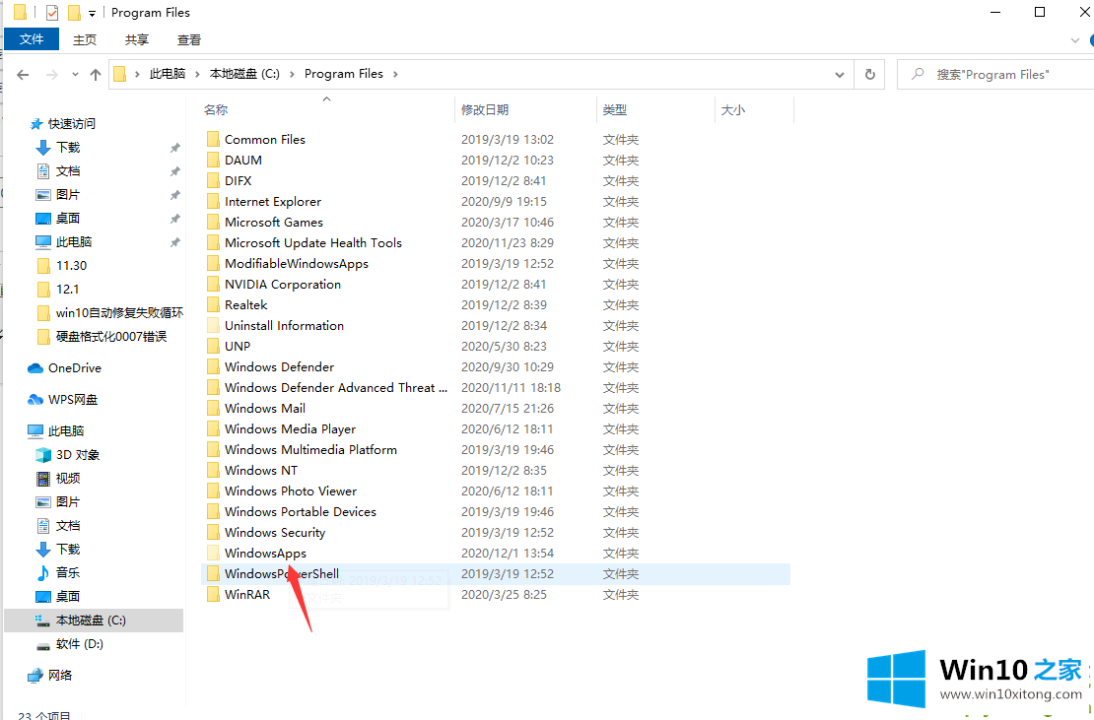Select 软件 (D:) drive in navigation pane

pyautogui.click(x=80, y=644)
